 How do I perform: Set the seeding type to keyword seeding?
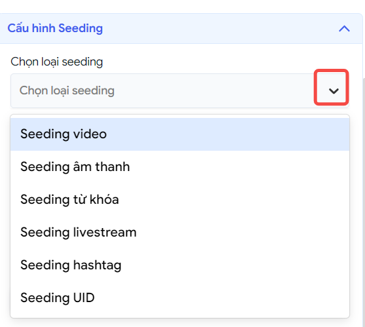point(180,199)
